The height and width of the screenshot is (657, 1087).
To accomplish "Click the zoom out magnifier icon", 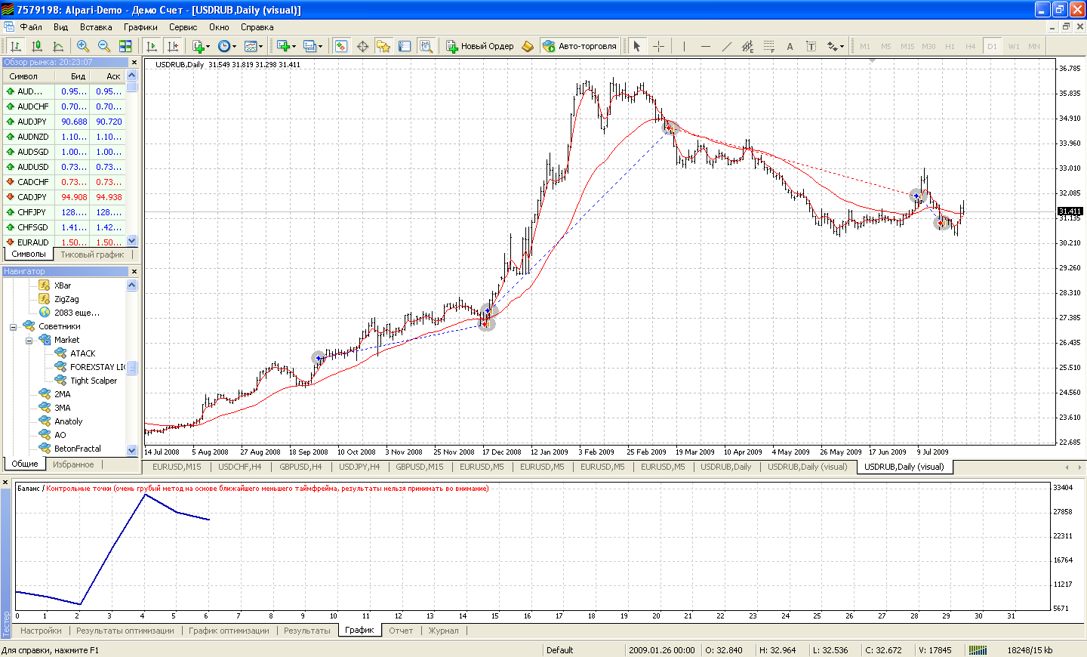I will click(104, 46).
